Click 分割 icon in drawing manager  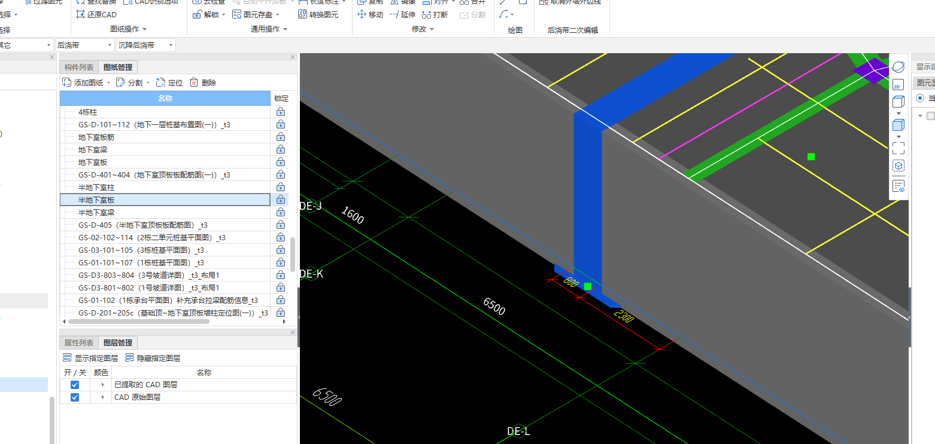point(120,82)
